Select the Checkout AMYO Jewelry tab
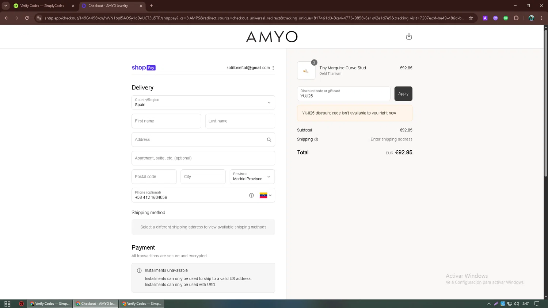Screen dimensions: 548x308 click(112, 6)
